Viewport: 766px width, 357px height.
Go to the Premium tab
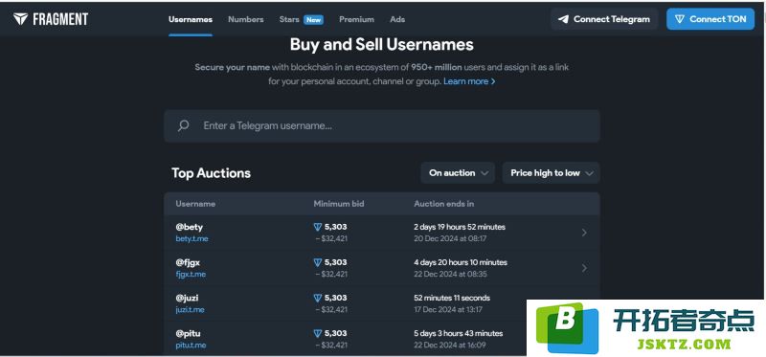tap(356, 19)
